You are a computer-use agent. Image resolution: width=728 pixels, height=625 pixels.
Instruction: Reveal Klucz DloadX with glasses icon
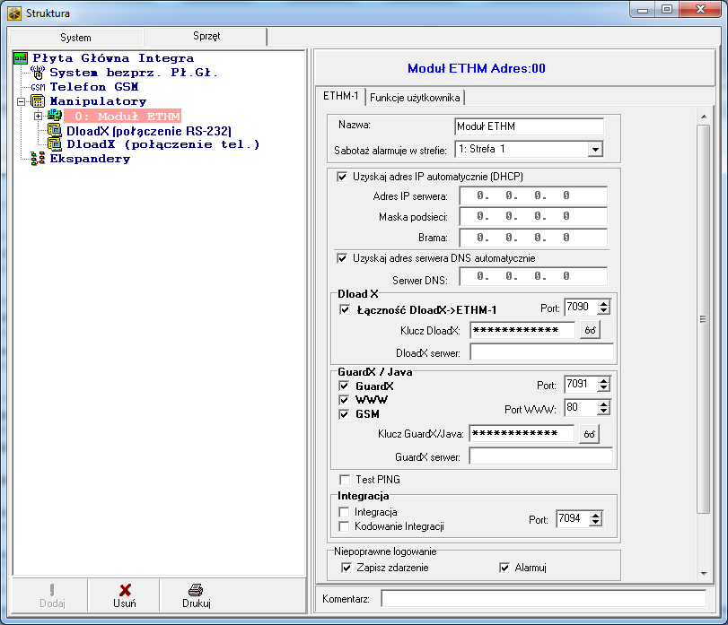pos(590,330)
